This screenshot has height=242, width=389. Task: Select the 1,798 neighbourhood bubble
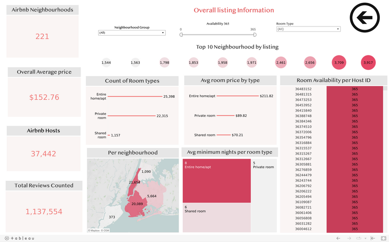(x=164, y=62)
